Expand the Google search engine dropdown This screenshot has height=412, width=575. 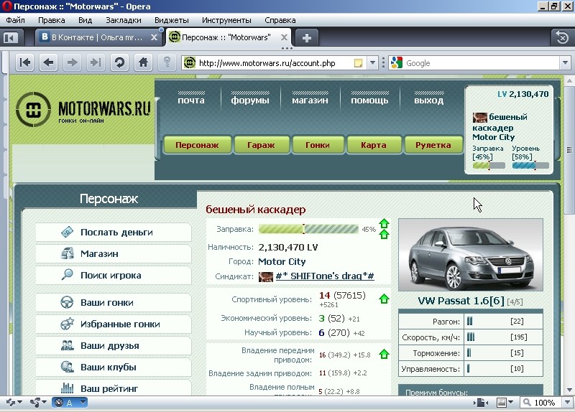pyautogui.click(x=565, y=63)
